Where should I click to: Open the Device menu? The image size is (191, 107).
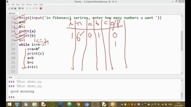pyautogui.click(x=29, y=5)
